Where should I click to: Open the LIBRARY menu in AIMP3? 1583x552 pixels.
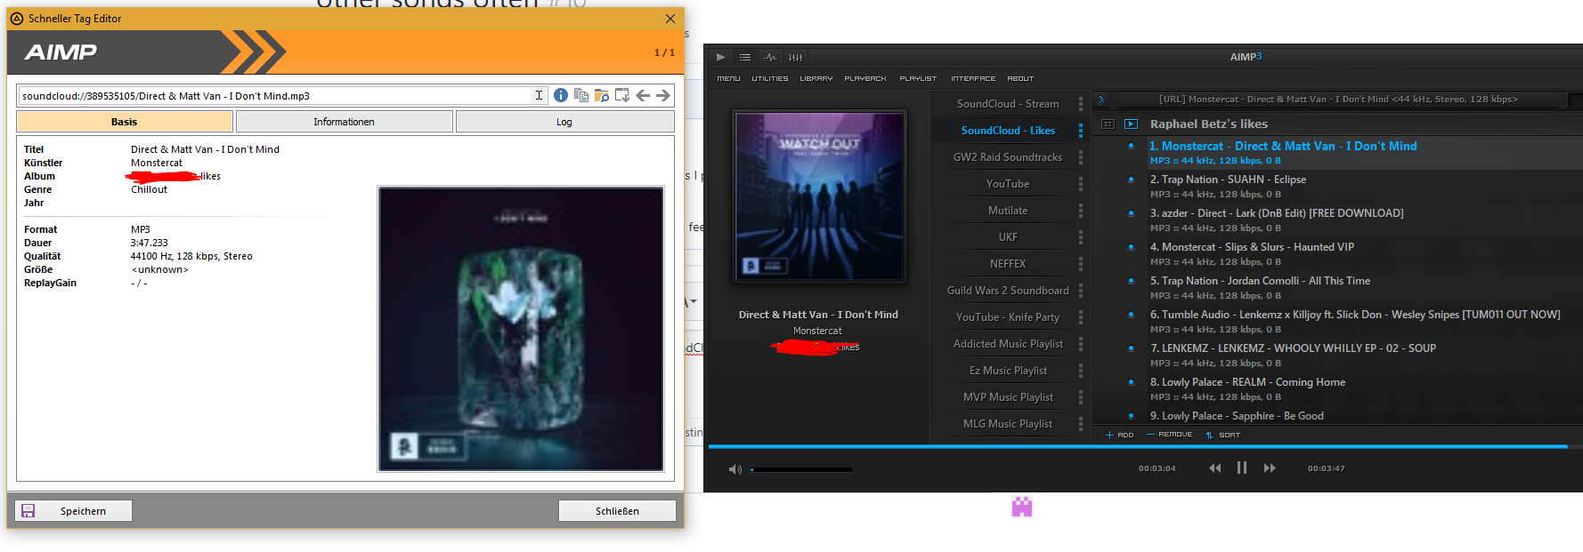816,78
